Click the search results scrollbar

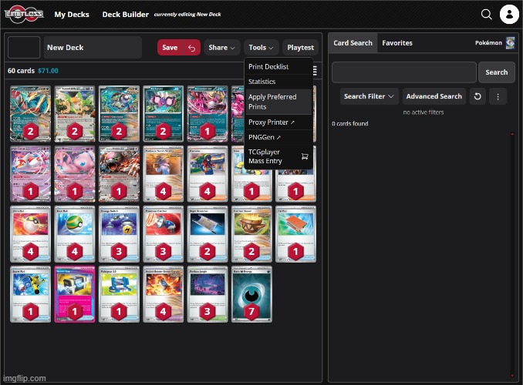pyautogui.click(x=512, y=255)
